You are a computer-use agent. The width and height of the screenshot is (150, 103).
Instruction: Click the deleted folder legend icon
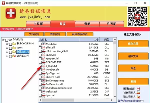coord(138,93)
